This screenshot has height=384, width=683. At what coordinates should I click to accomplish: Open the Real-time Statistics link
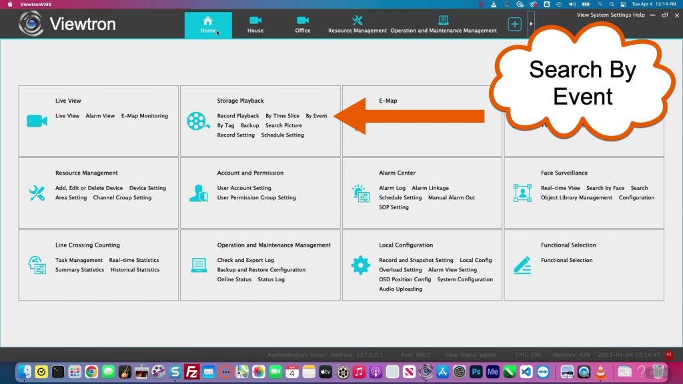(x=134, y=261)
